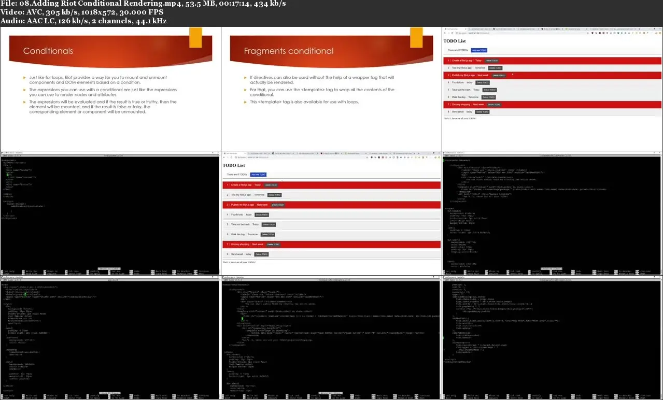Screen dimensions: 663x400
Task: Click 'Walk the dog' text in third frame
Action: coord(459,97)
